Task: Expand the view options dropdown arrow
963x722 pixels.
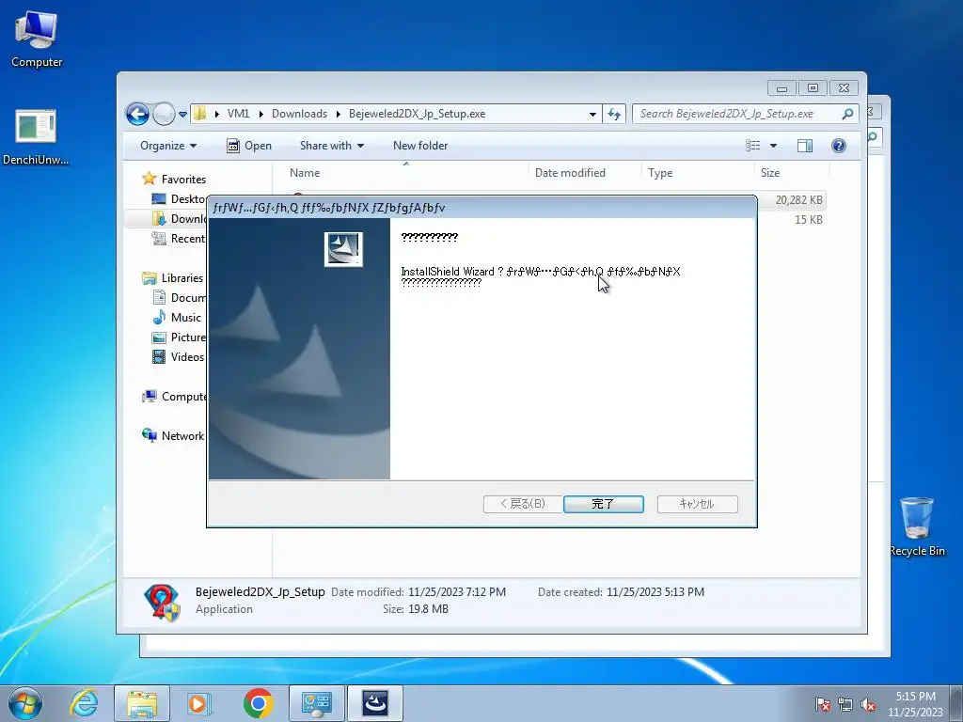Action: click(x=773, y=146)
